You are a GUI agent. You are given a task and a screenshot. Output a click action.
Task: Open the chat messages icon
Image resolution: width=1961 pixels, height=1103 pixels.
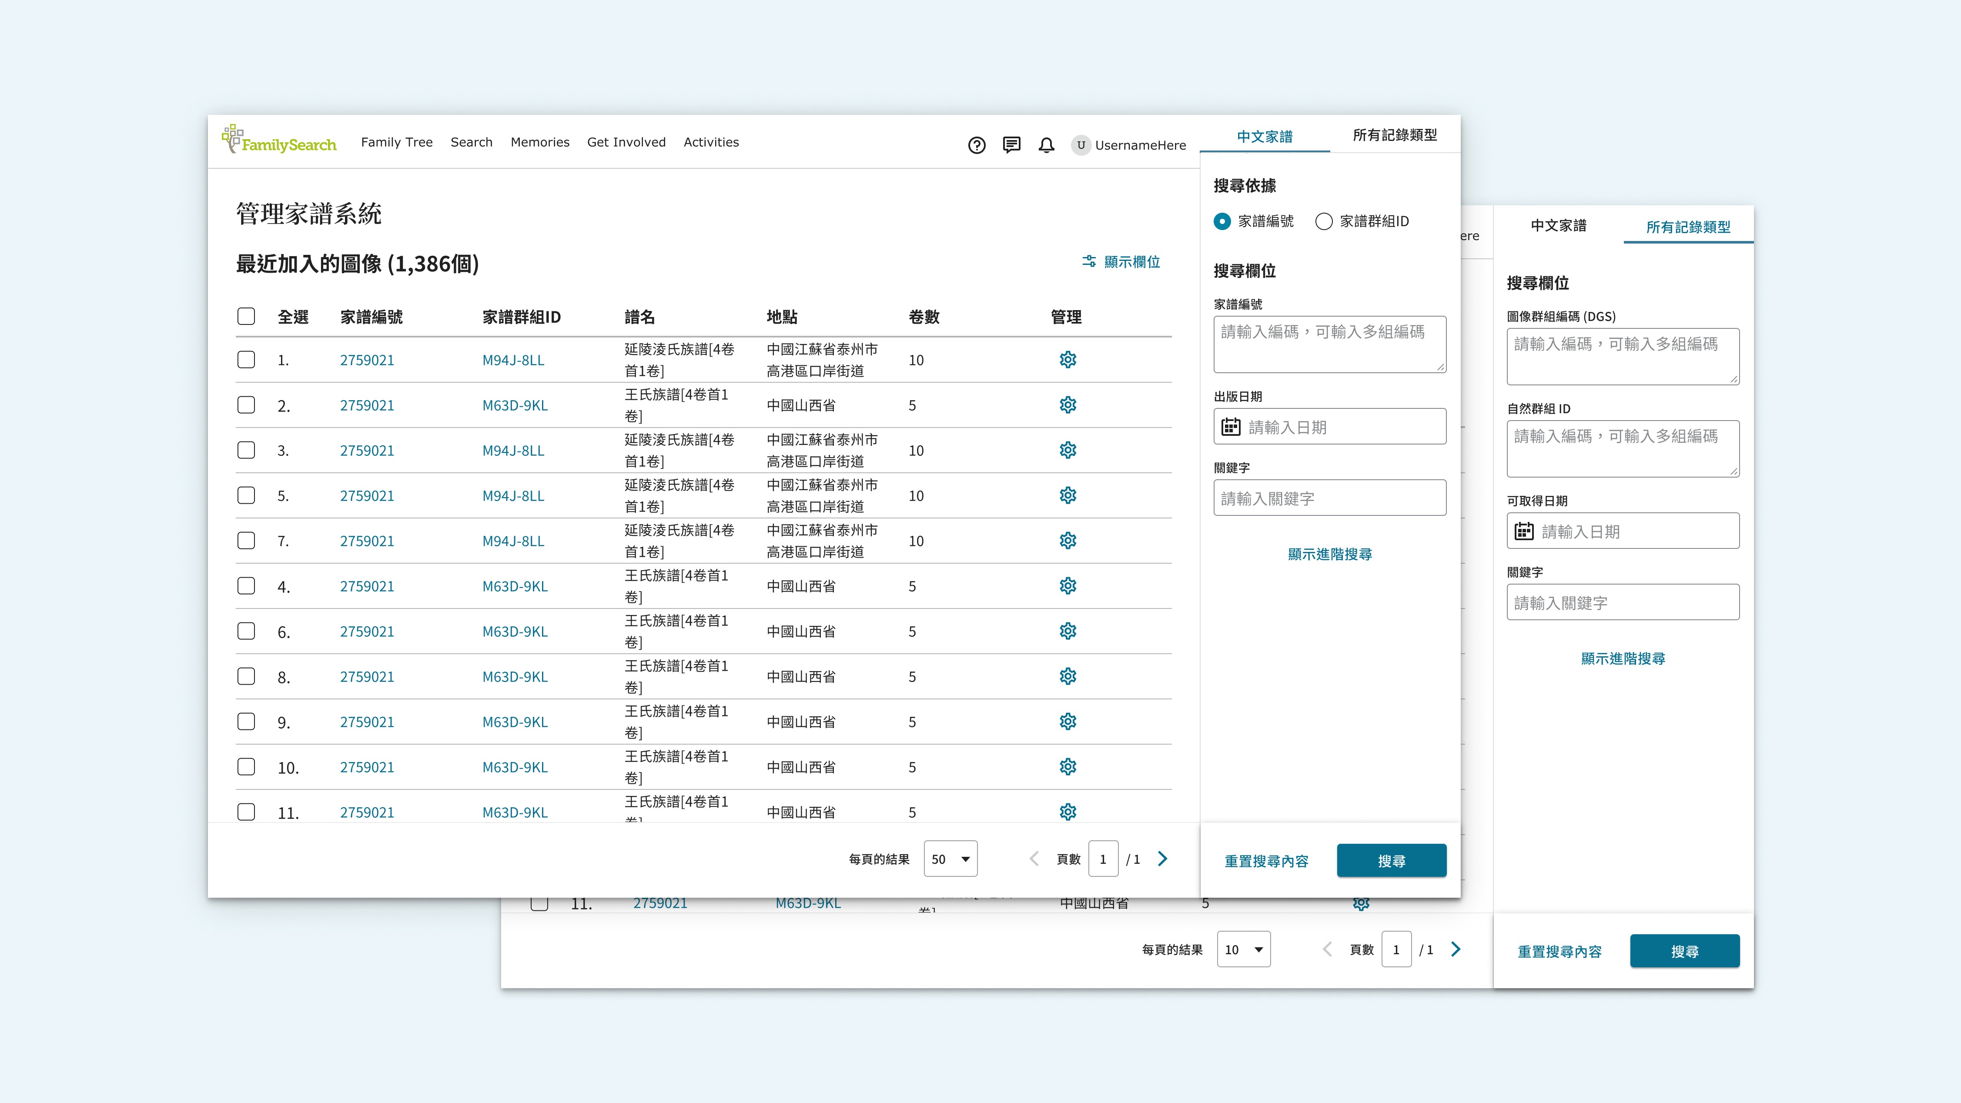pyautogui.click(x=1012, y=145)
